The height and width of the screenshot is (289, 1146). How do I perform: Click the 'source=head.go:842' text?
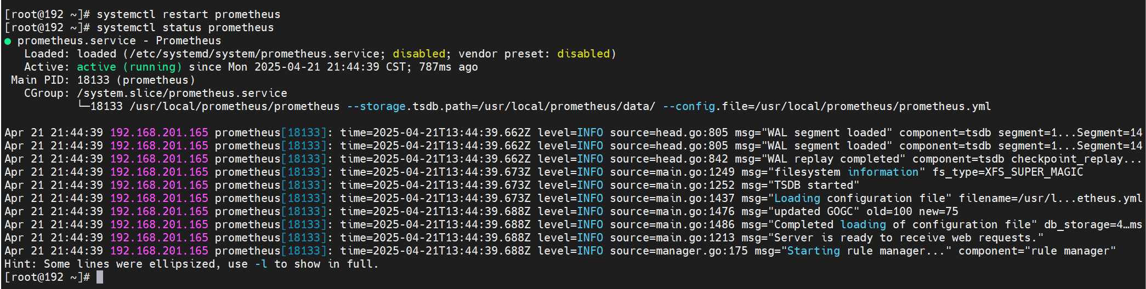669,159
